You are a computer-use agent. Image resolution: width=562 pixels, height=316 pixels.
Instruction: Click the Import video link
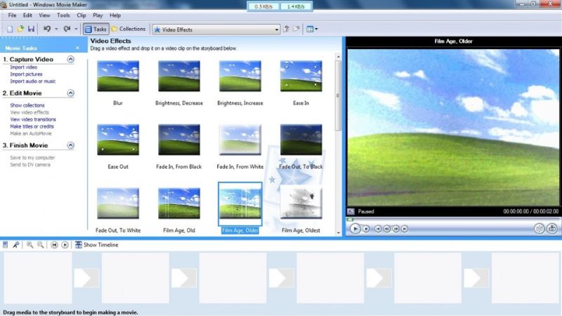[x=24, y=67]
